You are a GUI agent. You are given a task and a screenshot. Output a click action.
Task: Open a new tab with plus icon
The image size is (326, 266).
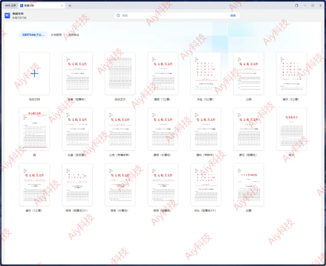[x=70, y=6]
